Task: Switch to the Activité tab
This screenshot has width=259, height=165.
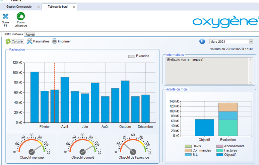Action: click(x=30, y=34)
